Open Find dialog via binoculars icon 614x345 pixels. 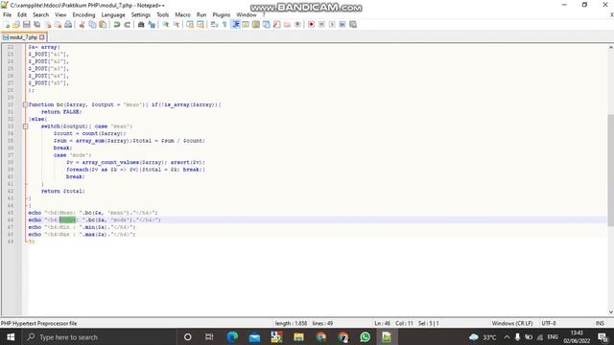point(141,25)
